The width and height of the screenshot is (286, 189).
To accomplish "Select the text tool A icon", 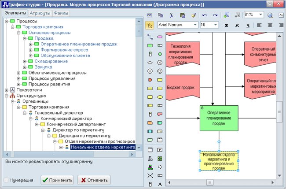I will tap(160, 184).
